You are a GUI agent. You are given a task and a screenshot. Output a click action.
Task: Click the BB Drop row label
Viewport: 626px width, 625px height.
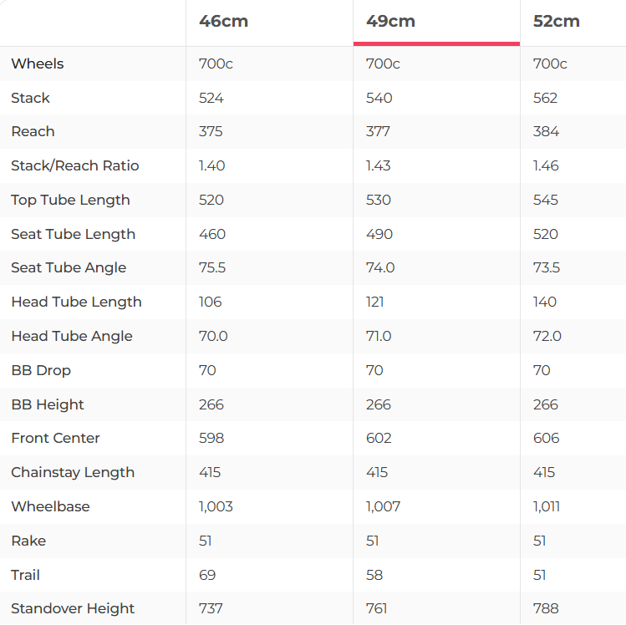[x=41, y=370]
